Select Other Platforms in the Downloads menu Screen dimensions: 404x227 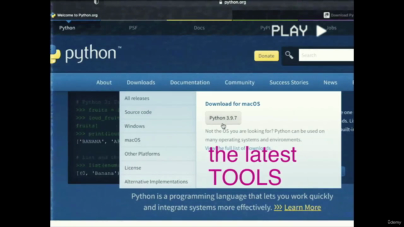[158, 154]
